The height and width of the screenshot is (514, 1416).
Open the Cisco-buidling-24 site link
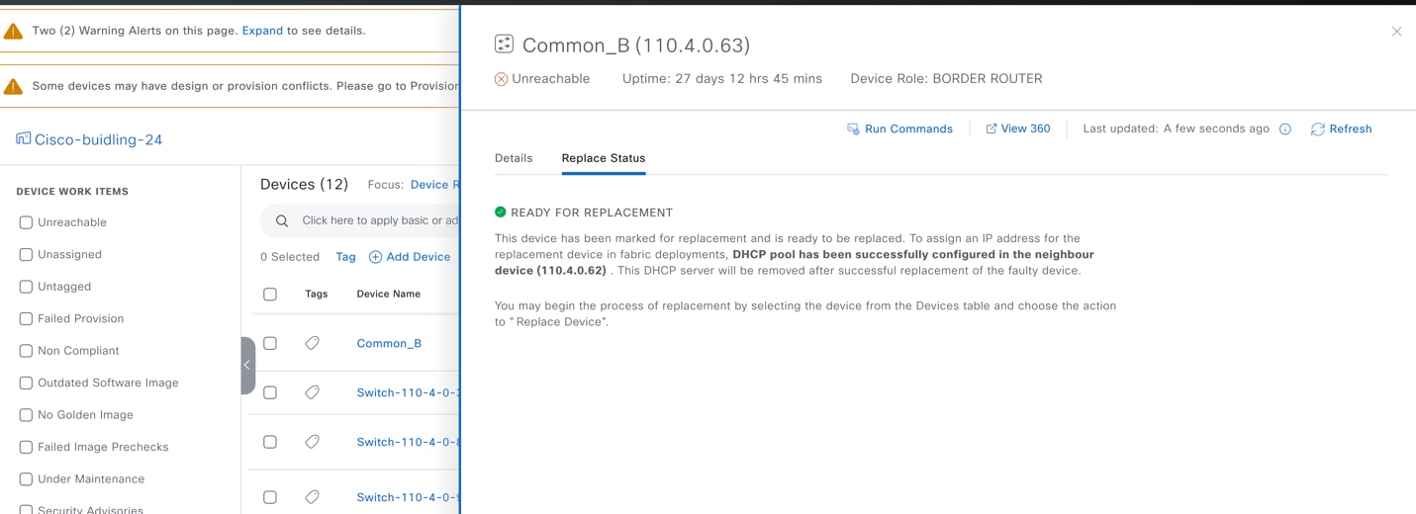click(x=98, y=139)
